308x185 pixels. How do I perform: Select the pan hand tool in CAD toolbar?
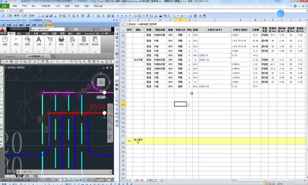click(72, 61)
